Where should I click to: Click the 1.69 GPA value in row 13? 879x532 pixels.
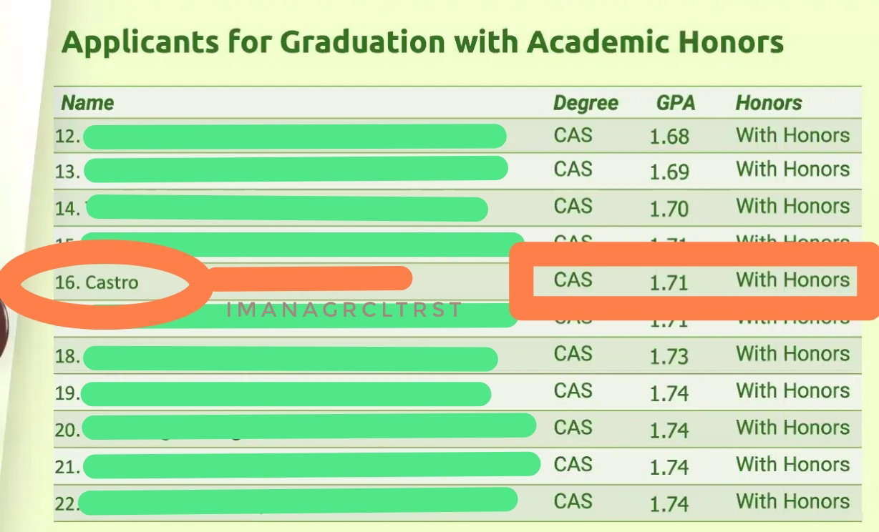669,172
